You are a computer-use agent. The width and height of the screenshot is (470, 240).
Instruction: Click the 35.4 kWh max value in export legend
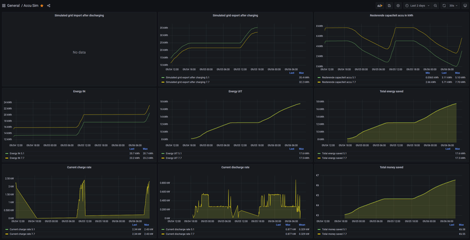[304, 77]
